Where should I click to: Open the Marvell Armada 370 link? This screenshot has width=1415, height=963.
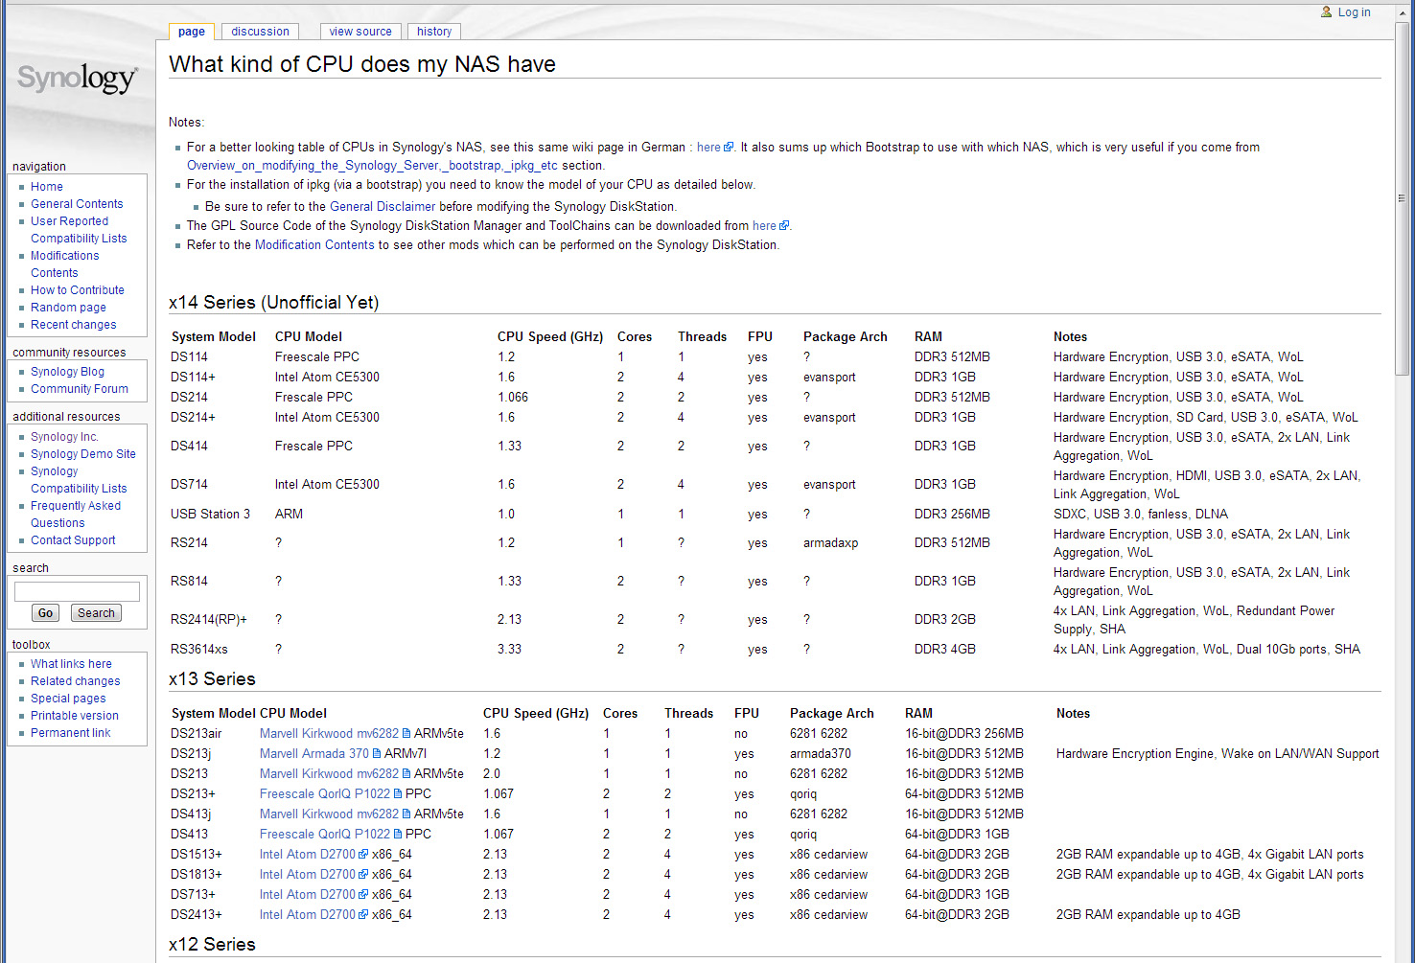[320, 754]
